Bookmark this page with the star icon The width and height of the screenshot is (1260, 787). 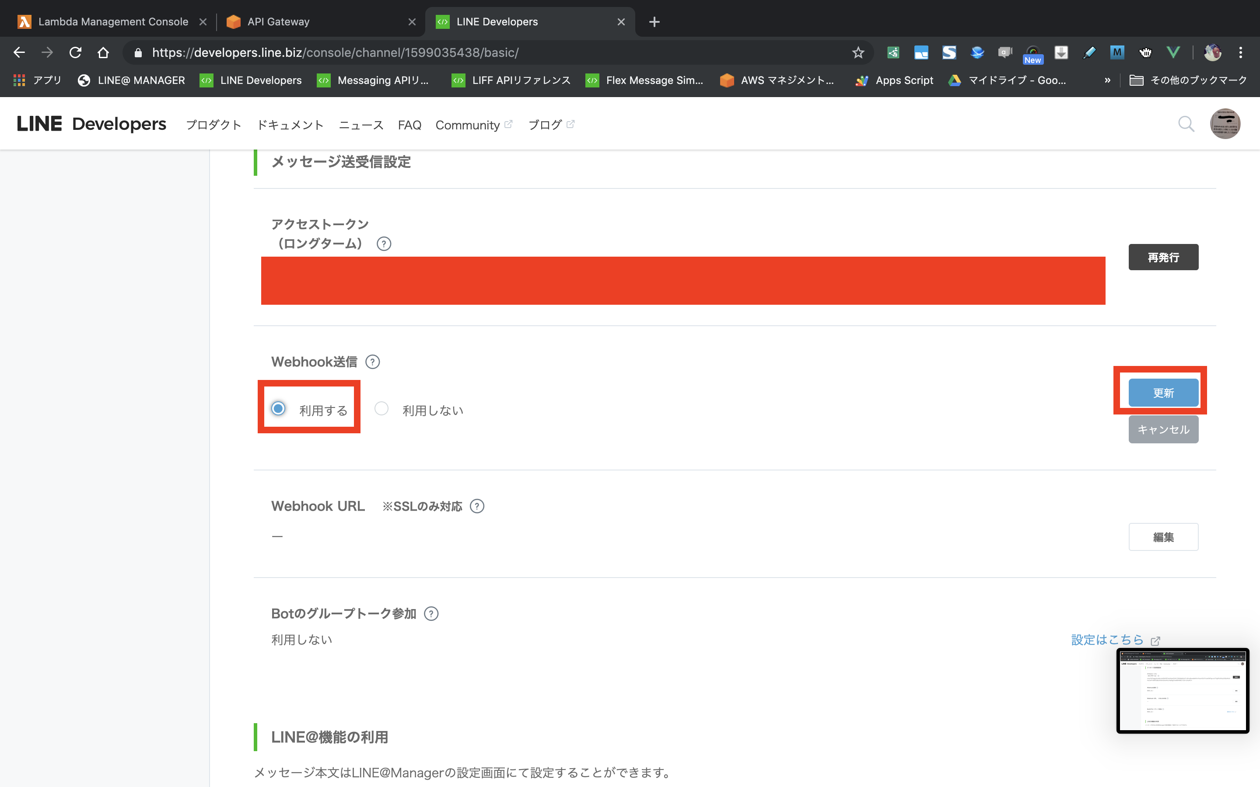click(x=857, y=52)
